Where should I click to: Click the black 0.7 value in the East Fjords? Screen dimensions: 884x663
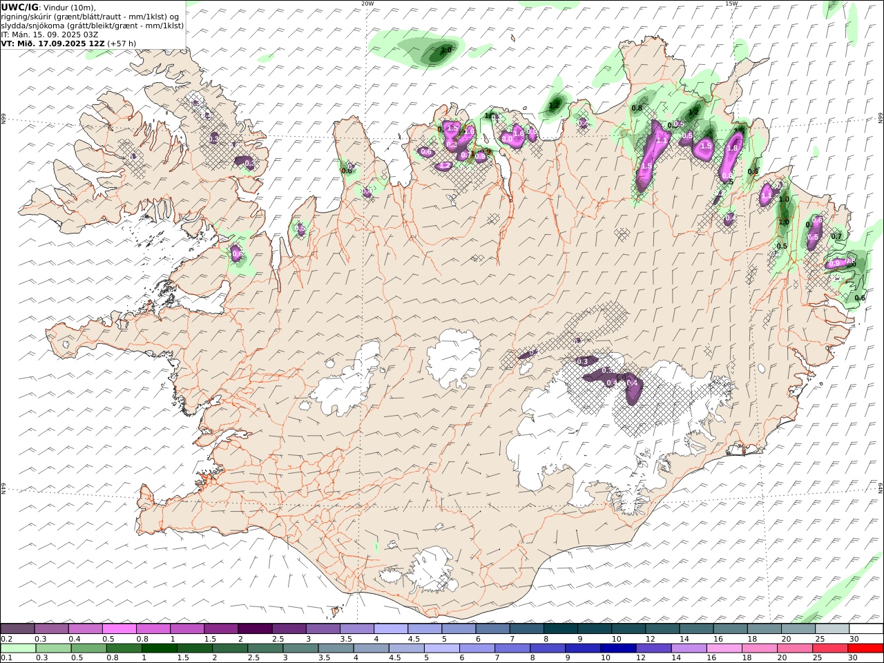point(836,236)
